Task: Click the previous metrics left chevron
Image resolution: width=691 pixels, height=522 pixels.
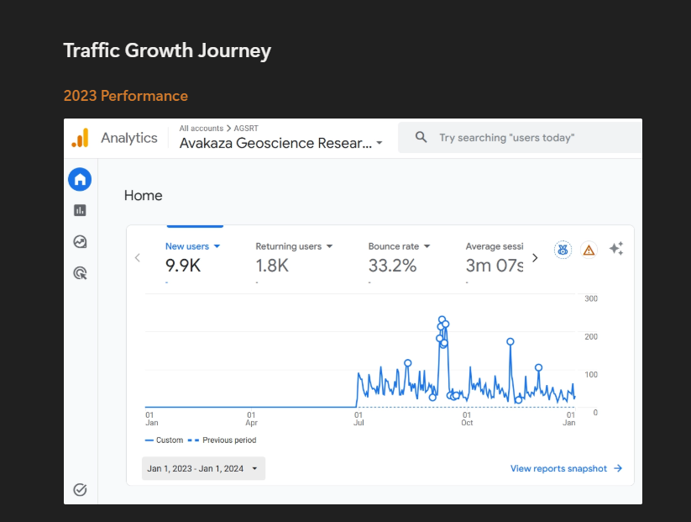Action: click(x=138, y=258)
